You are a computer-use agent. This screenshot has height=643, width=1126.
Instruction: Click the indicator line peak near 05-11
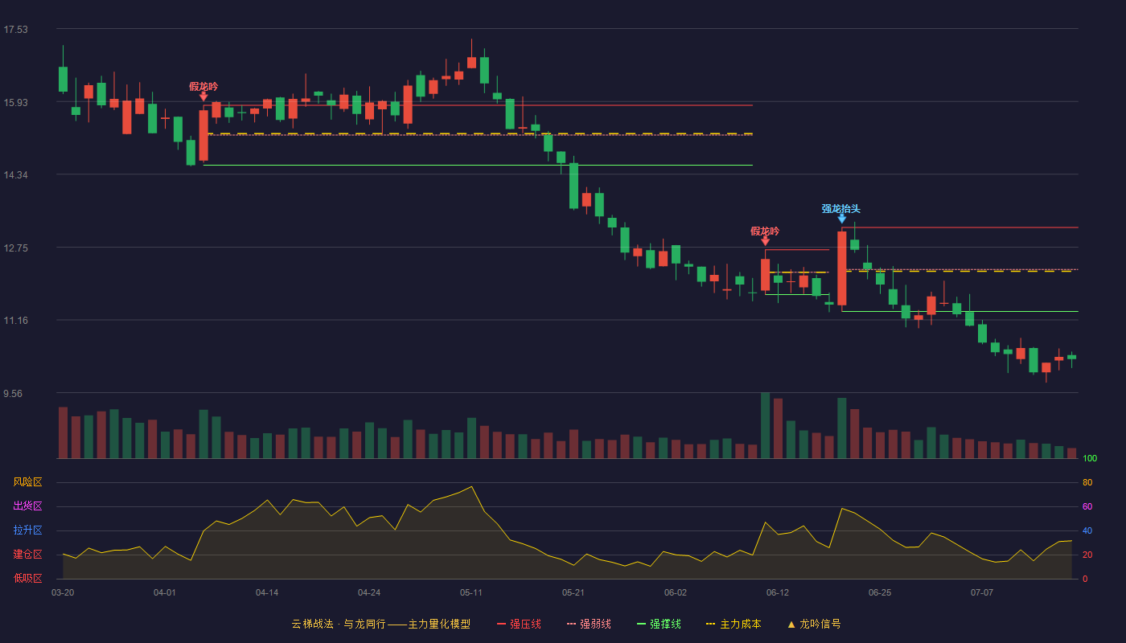pos(471,486)
